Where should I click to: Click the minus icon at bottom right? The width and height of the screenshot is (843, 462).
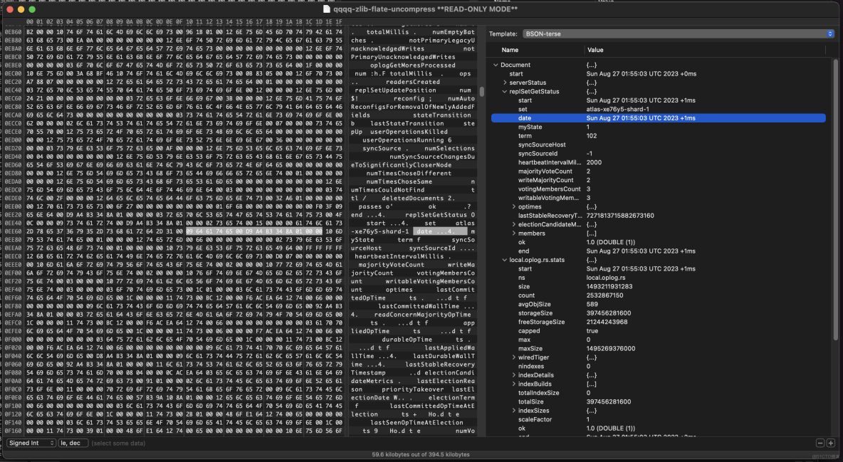point(820,442)
